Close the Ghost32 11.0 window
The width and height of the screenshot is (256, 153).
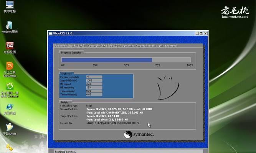[x=205, y=33]
